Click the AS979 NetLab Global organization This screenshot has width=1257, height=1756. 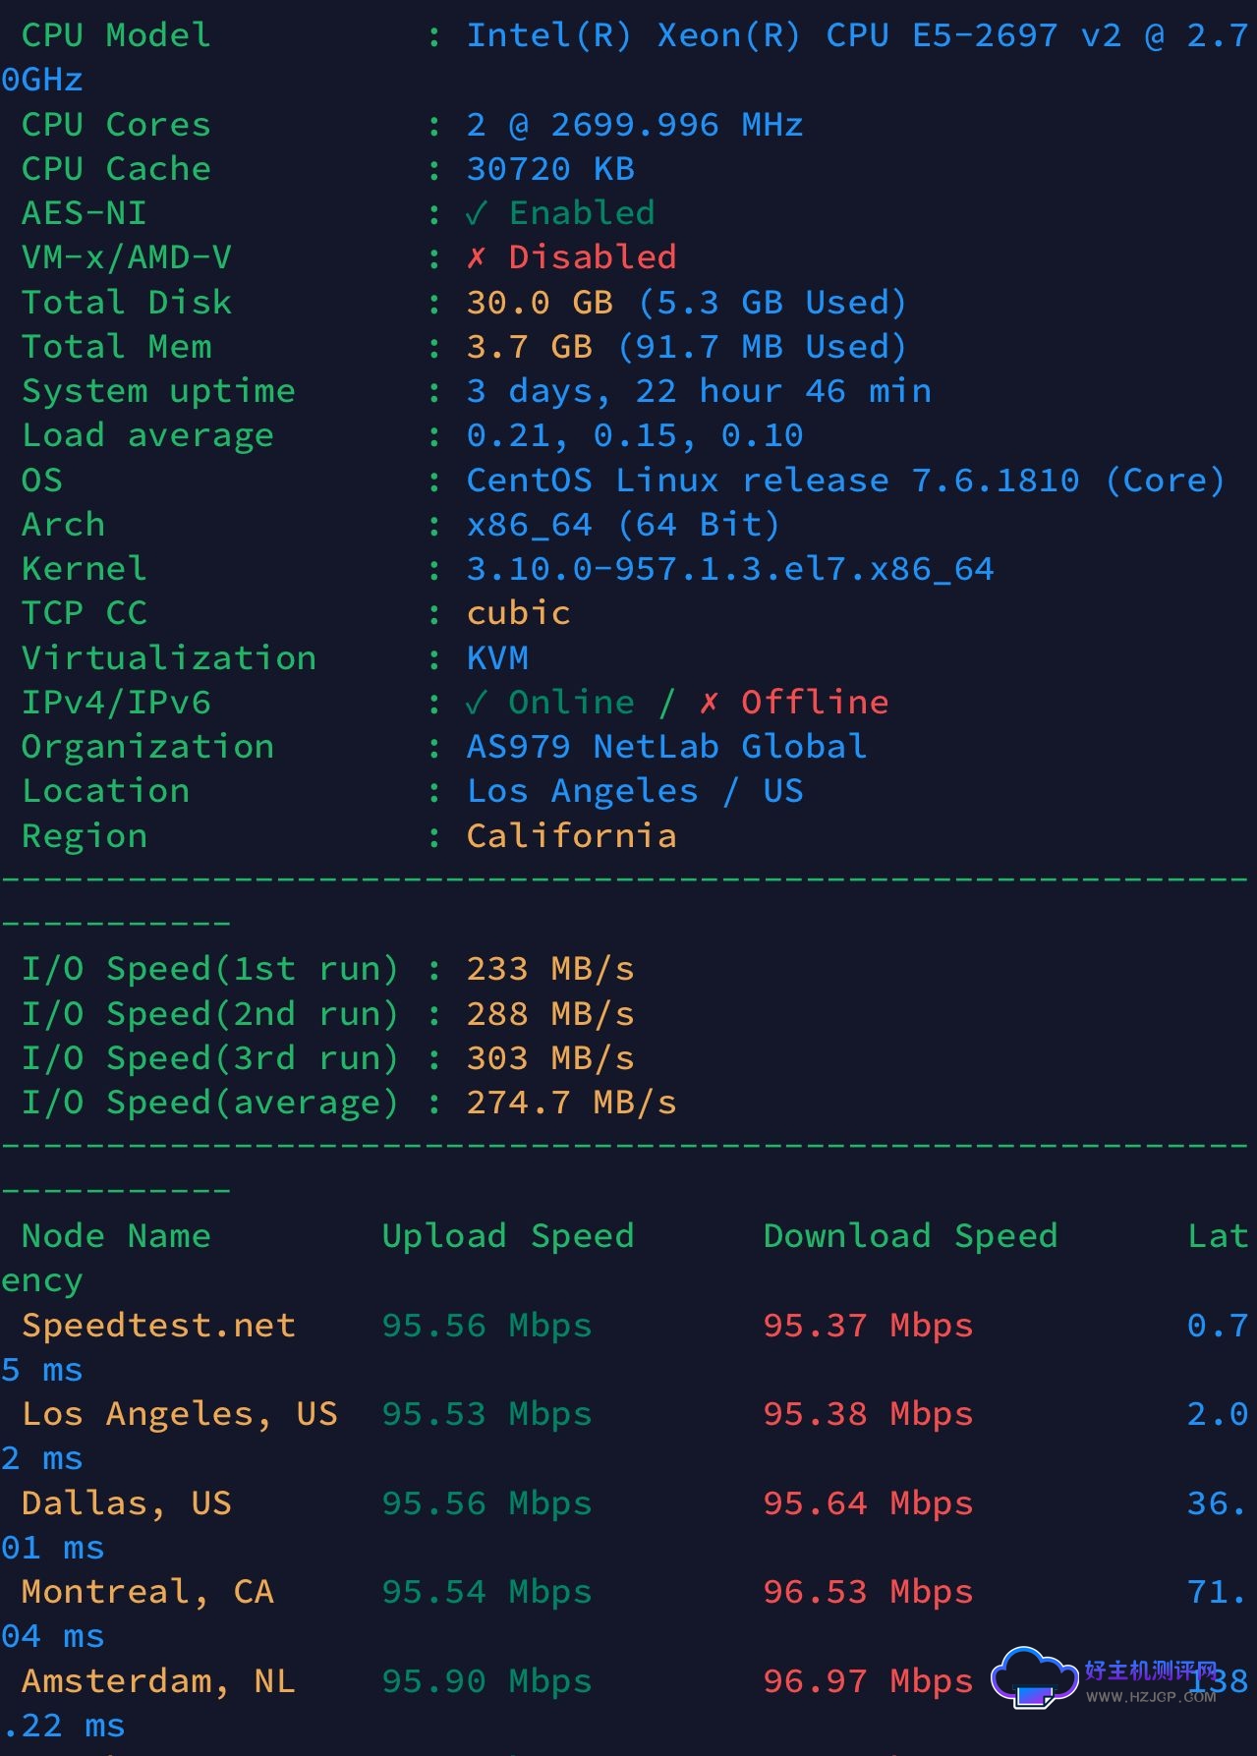666,747
